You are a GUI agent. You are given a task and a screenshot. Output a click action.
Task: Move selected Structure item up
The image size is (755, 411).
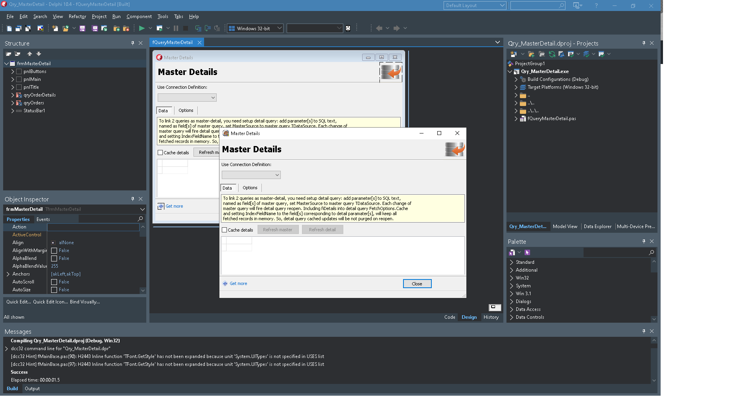click(29, 54)
